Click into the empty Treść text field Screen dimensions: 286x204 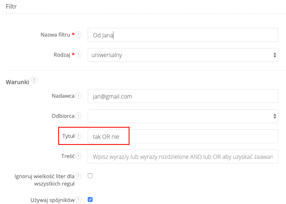183,156
